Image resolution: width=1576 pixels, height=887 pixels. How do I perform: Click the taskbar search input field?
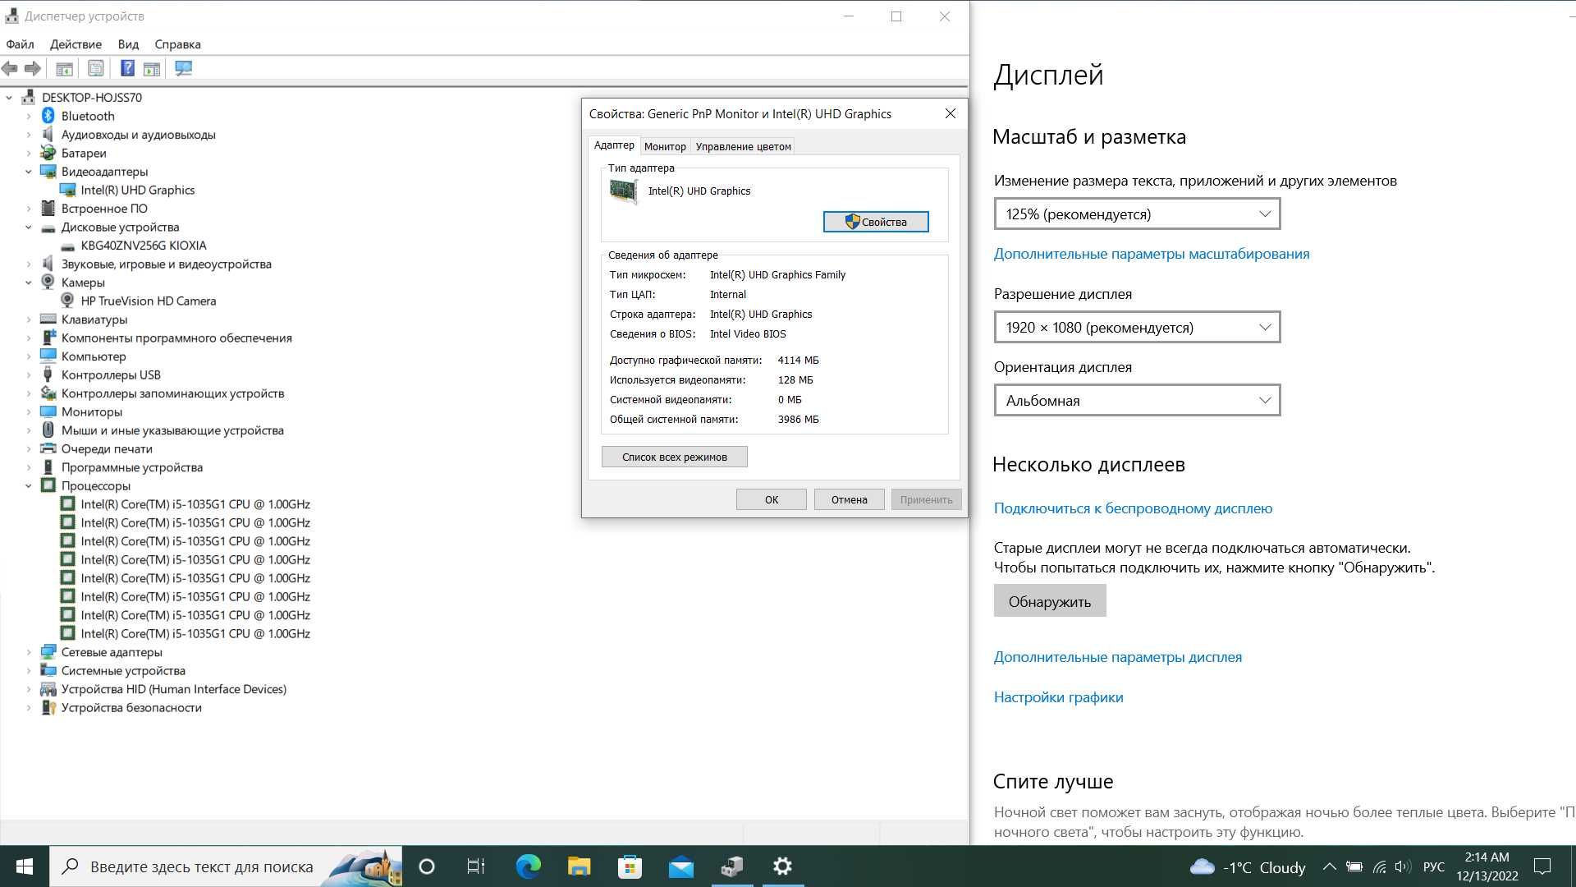point(226,866)
